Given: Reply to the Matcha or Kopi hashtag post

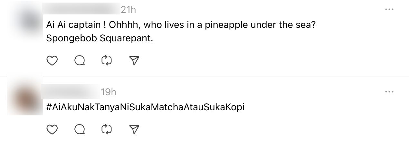Looking at the screenshot, I should (79, 129).
